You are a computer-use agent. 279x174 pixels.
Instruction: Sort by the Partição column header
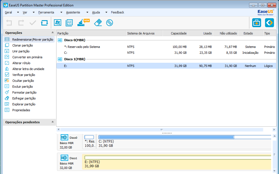point(91,33)
